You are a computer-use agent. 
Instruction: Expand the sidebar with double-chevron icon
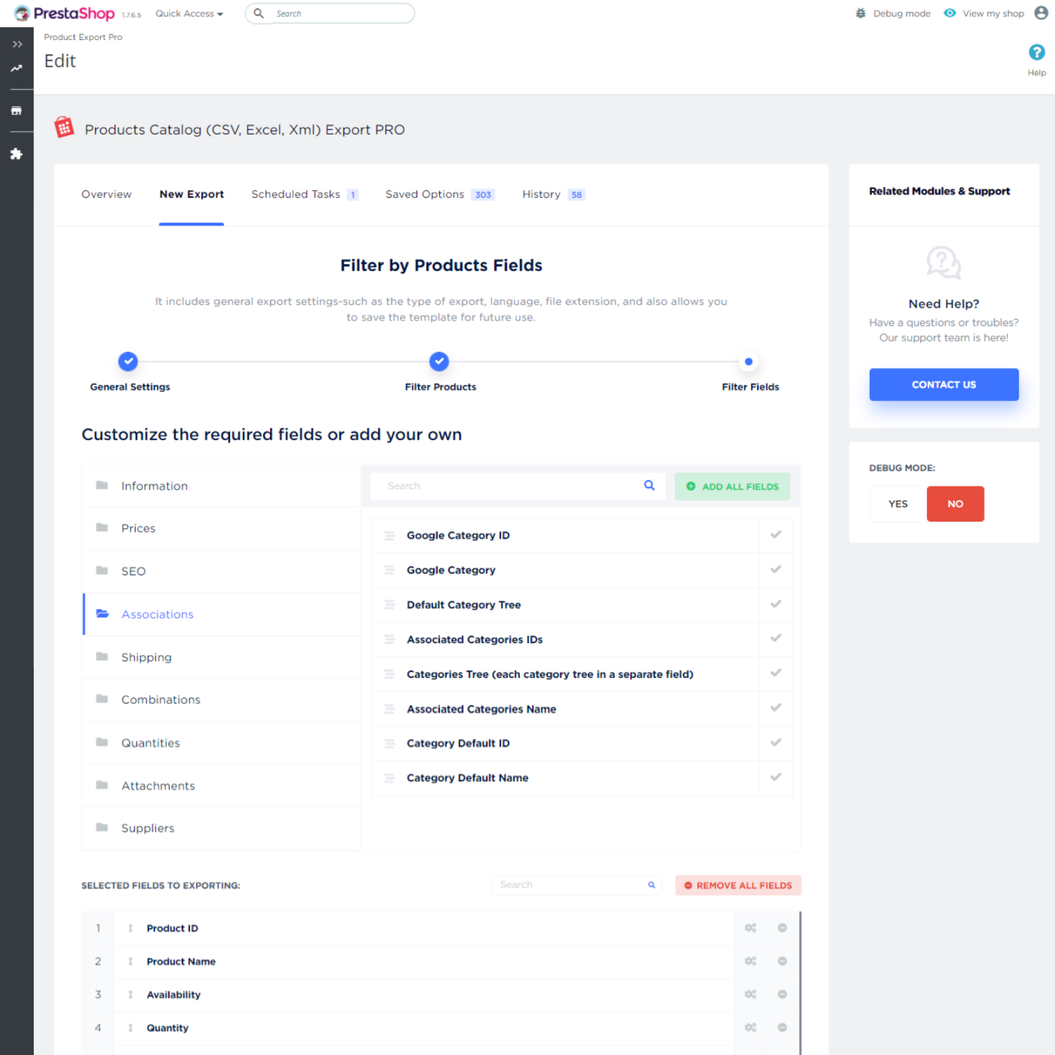click(x=17, y=44)
